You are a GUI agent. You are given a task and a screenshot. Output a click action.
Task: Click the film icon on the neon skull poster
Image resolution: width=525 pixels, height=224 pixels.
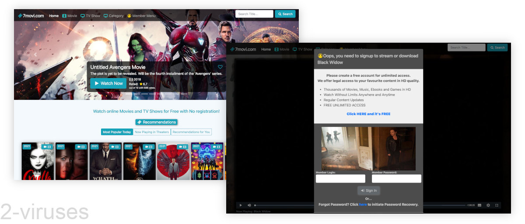click(219, 147)
